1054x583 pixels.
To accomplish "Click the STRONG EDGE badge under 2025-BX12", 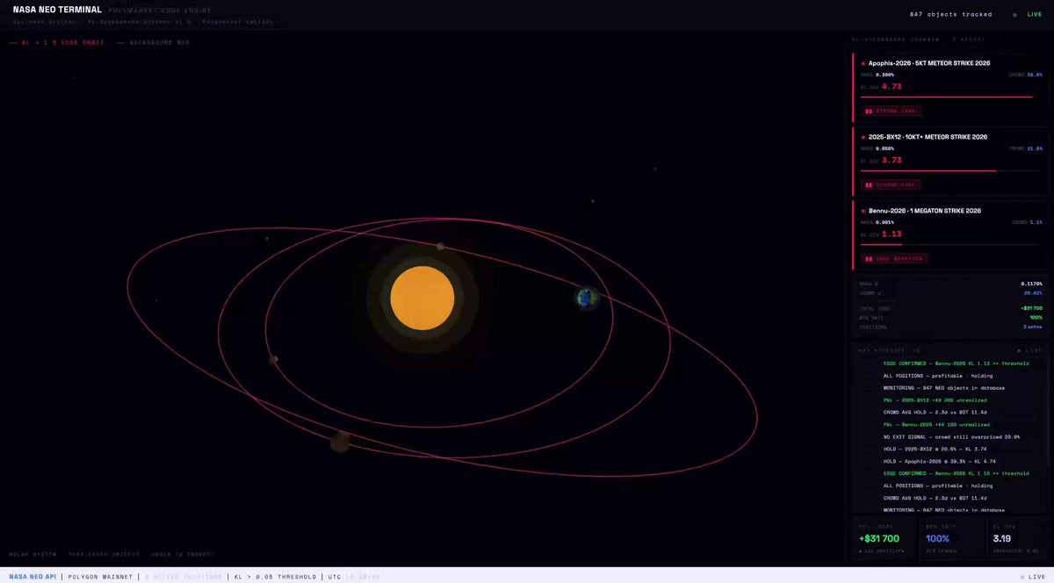I will pos(892,185).
